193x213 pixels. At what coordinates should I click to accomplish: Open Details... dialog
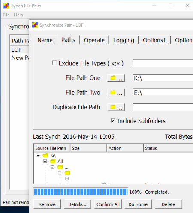pos(77,204)
